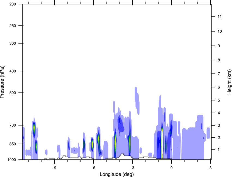Click the -6 longitude tick label
The width and height of the screenshot is (232, 177).
[93, 168]
